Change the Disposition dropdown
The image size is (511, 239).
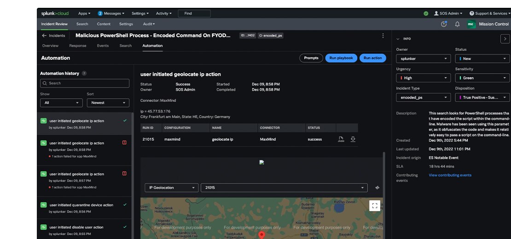coord(482,97)
